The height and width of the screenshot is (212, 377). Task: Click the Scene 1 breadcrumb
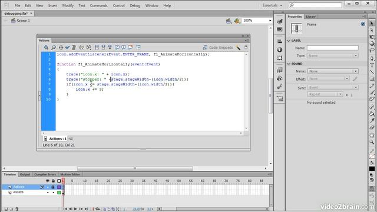[21, 21]
